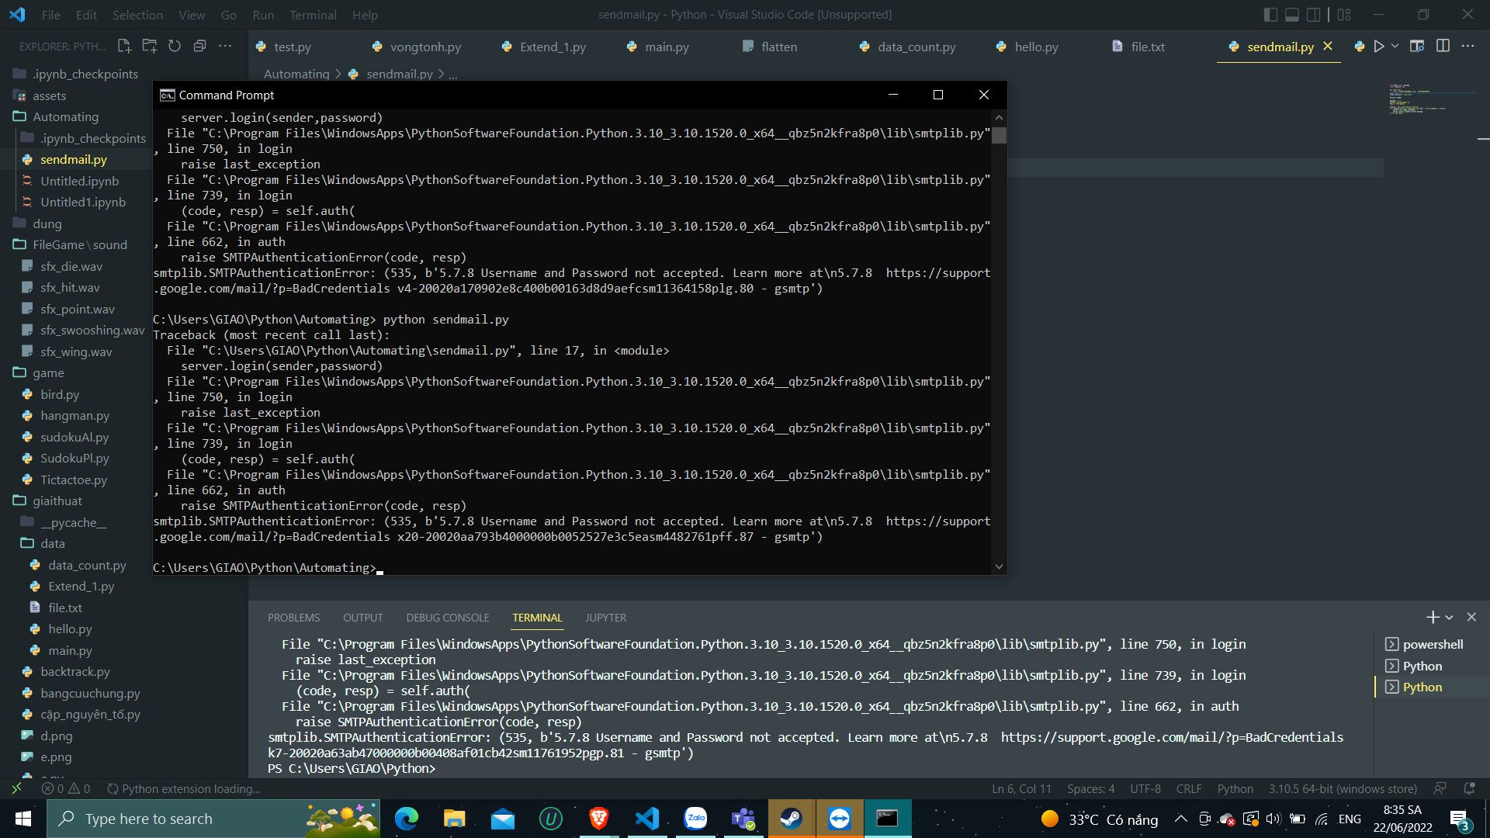This screenshot has width=1490, height=838.
Task: Click CRLF line ending selector
Action: 1189,789
